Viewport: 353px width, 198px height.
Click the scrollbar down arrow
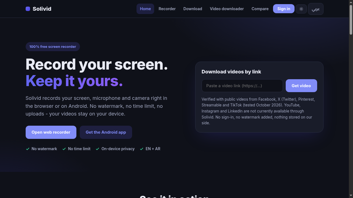click(x=351, y=196)
